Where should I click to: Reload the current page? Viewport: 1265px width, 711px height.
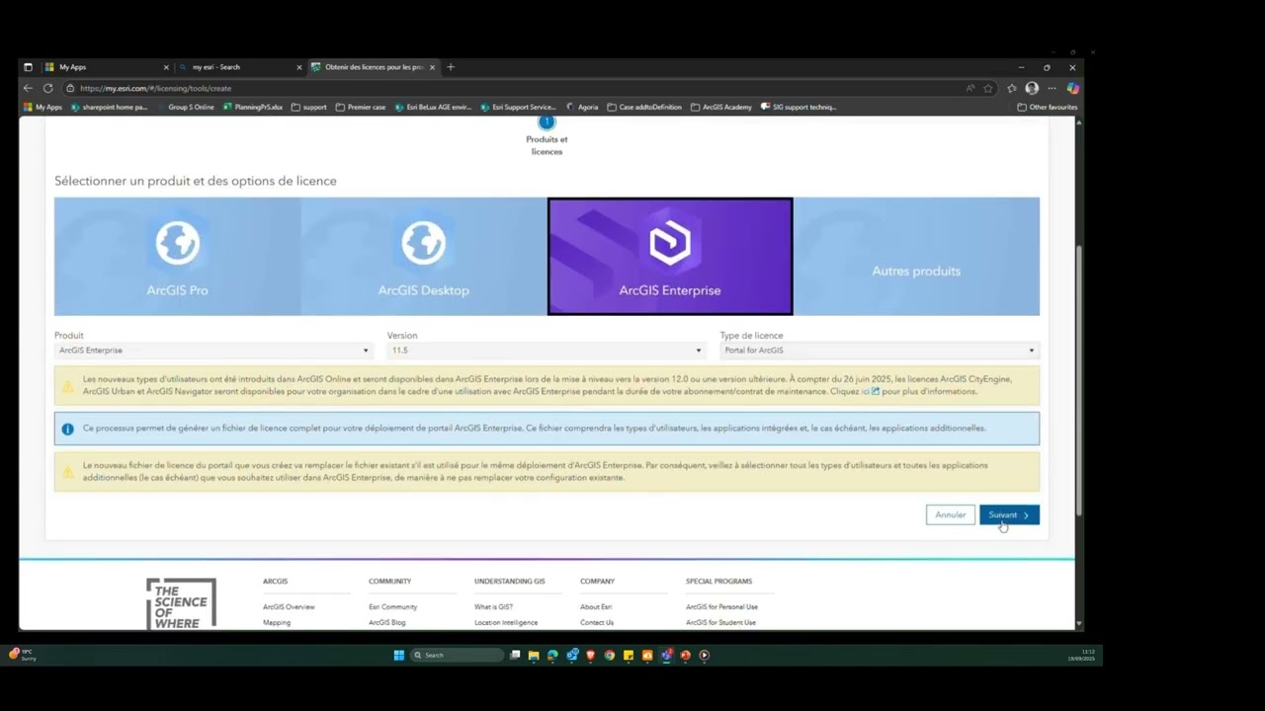pos(47,88)
